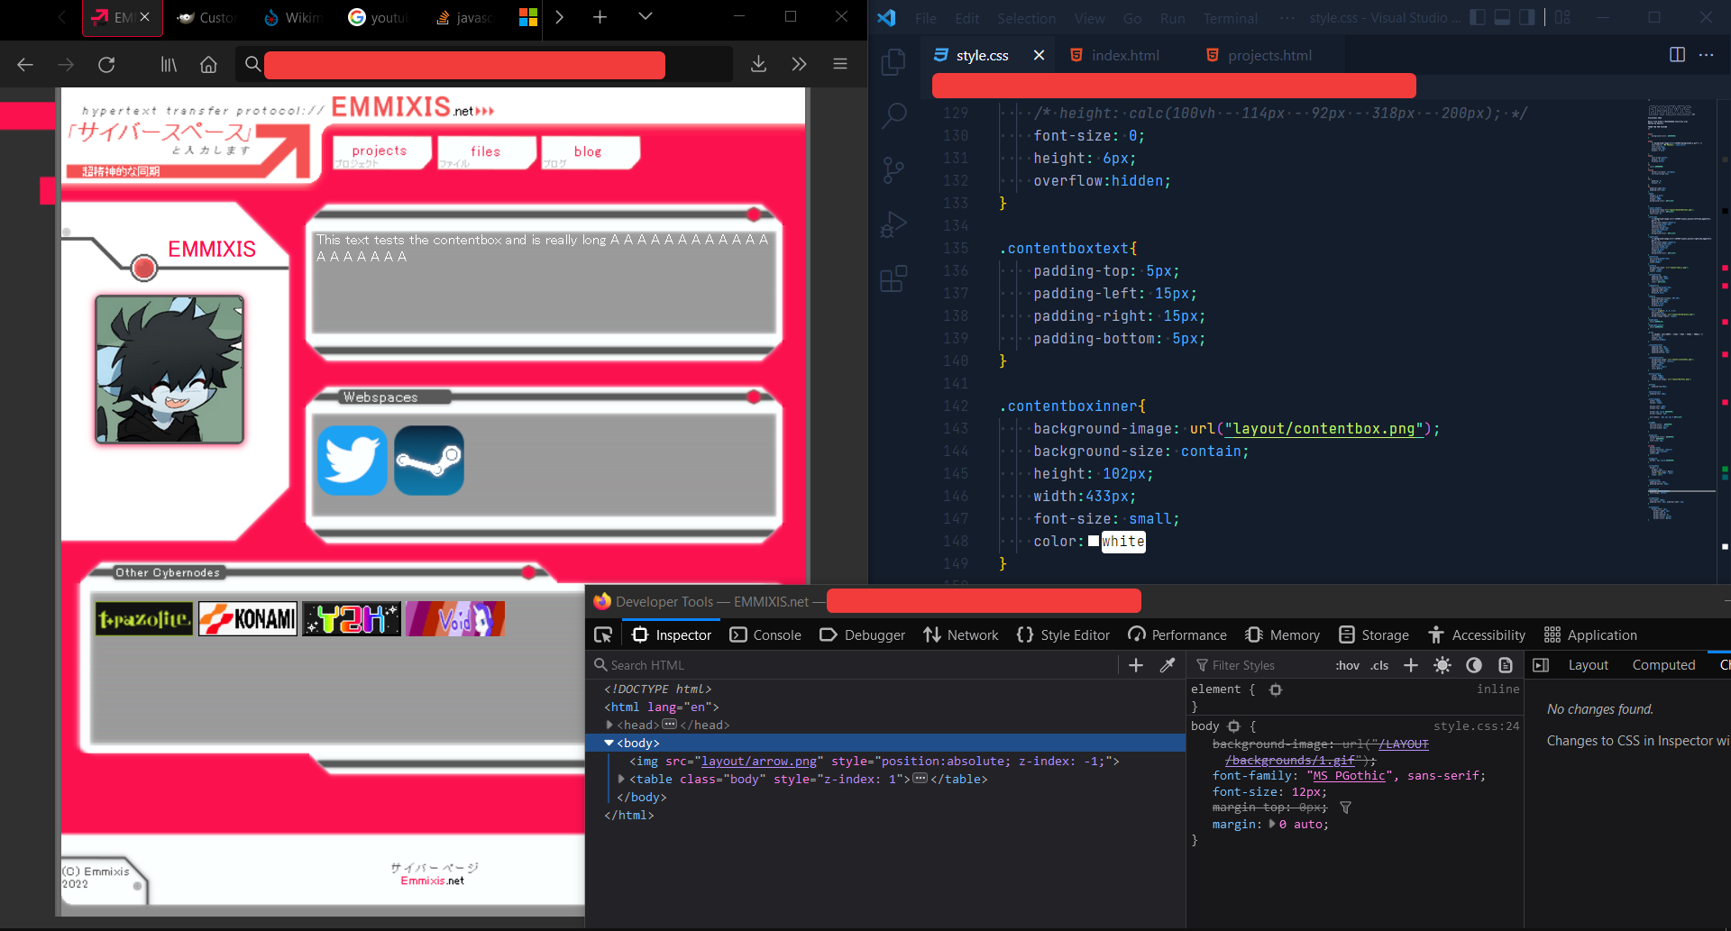Add new CSS rule plus button

coord(1411,665)
